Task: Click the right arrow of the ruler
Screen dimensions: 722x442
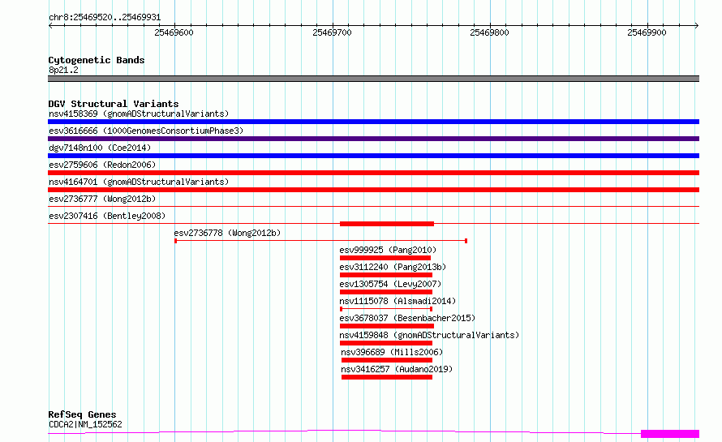Action: point(697,25)
